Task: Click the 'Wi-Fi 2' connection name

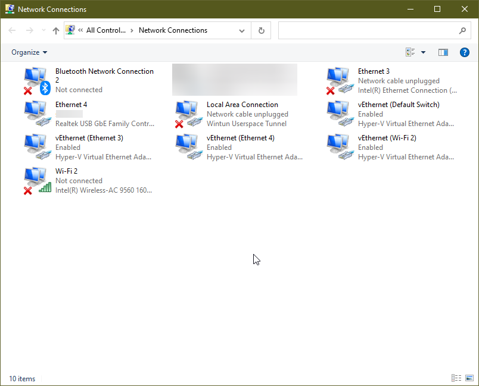Action: pos(66,171)
